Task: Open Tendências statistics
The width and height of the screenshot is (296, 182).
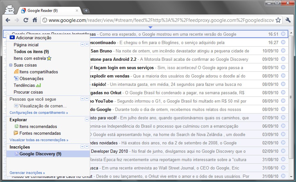Action: tap(27, 85)
